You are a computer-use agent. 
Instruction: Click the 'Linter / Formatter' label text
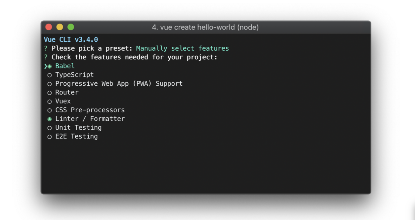pos(90,119)
